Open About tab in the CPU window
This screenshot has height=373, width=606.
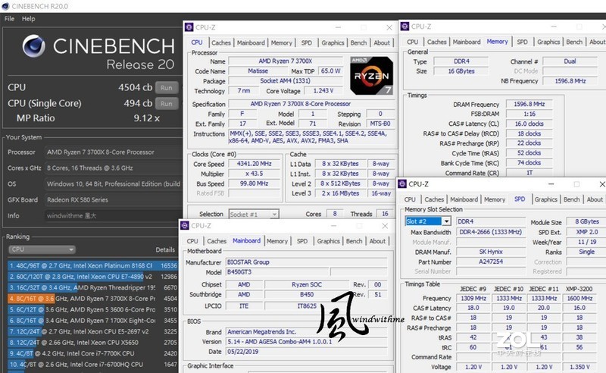click(382, 43)
